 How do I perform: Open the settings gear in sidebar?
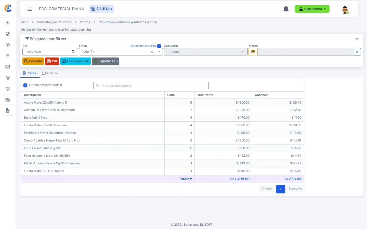point(8,45)
